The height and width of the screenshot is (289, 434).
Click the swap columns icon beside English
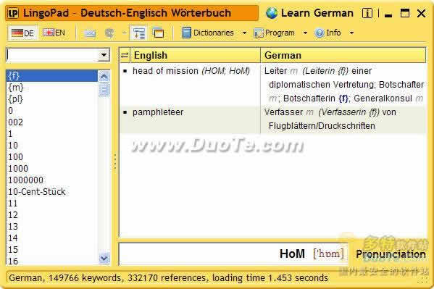point(125,55)
